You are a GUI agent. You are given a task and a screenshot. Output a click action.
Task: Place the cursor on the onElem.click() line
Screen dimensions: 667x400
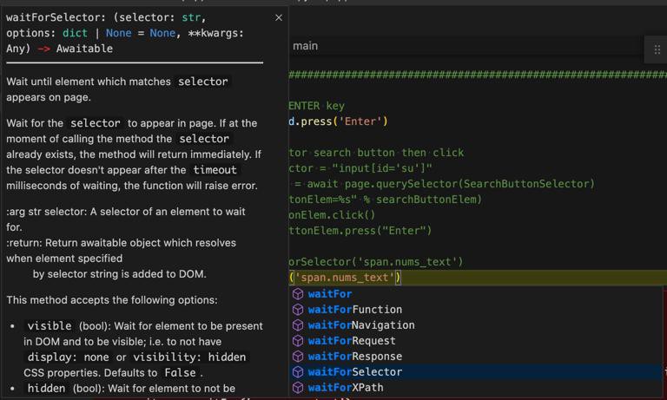pos(332,215)
